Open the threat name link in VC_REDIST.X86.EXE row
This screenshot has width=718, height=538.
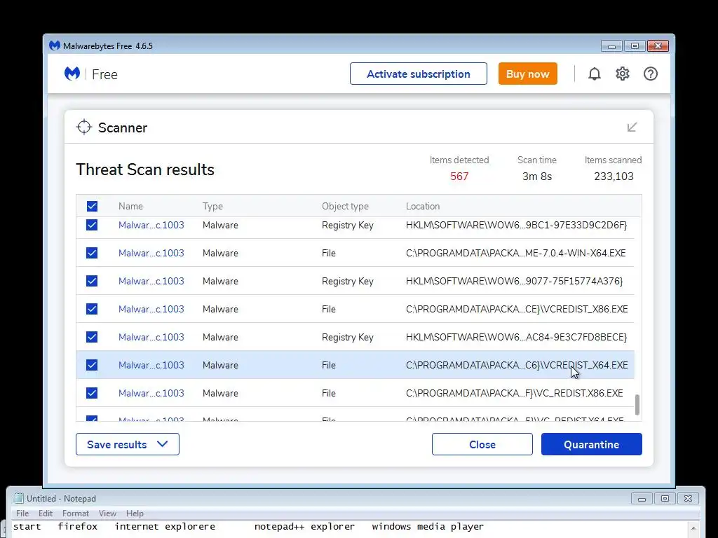pos(151,393)
